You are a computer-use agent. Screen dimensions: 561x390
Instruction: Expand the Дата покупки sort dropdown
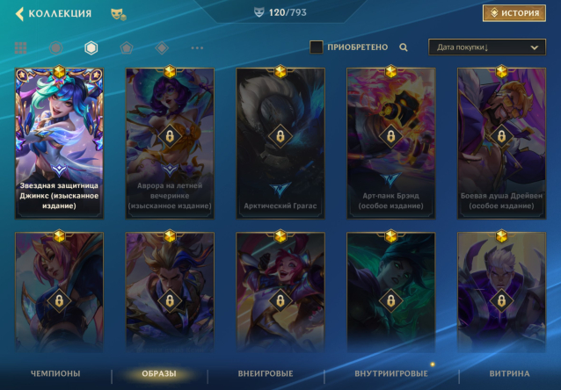tap(487, 47)
